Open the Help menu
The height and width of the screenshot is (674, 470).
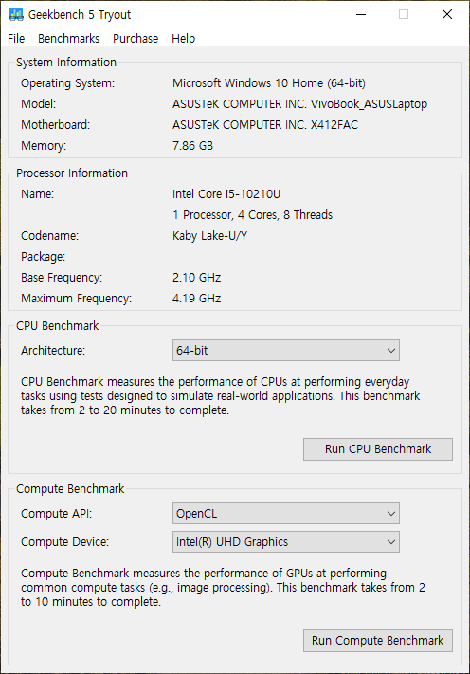(184, 39)
